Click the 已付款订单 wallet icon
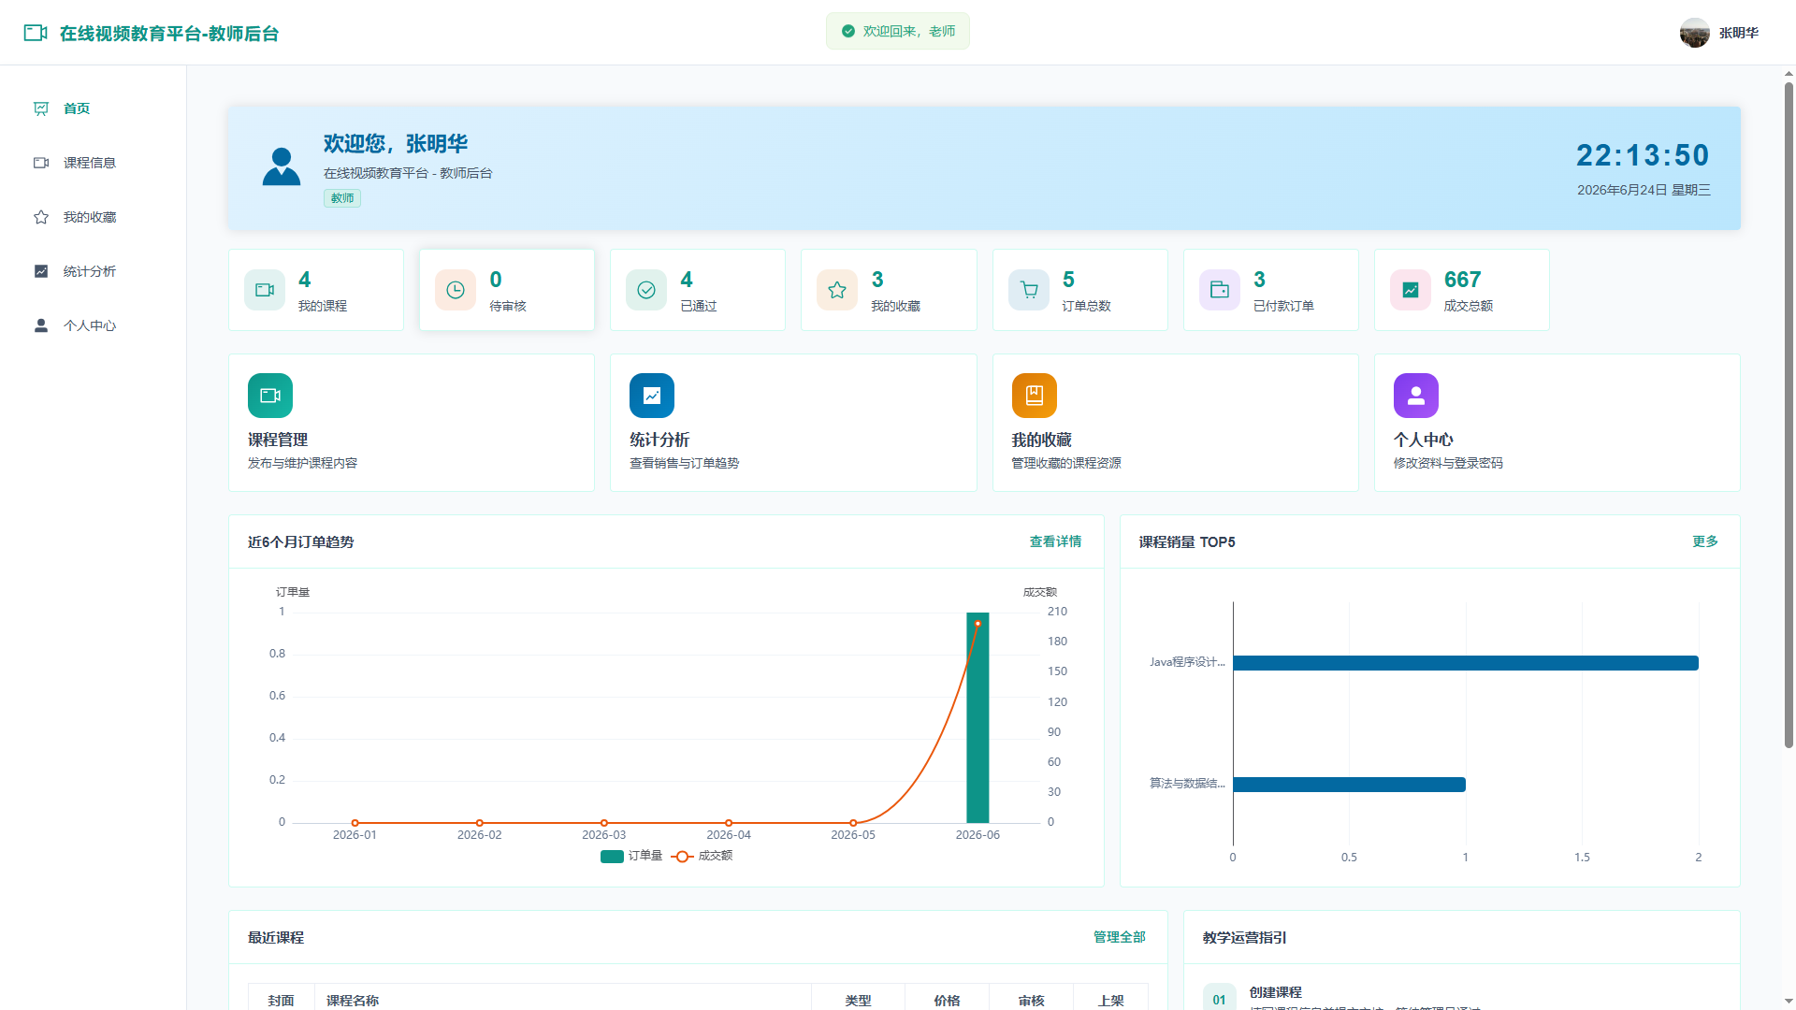Viewport: 1796px width, 1010px height. point(1219,290)
